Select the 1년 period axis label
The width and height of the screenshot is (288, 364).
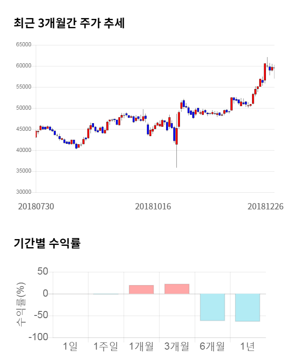(x=247, y=346)
